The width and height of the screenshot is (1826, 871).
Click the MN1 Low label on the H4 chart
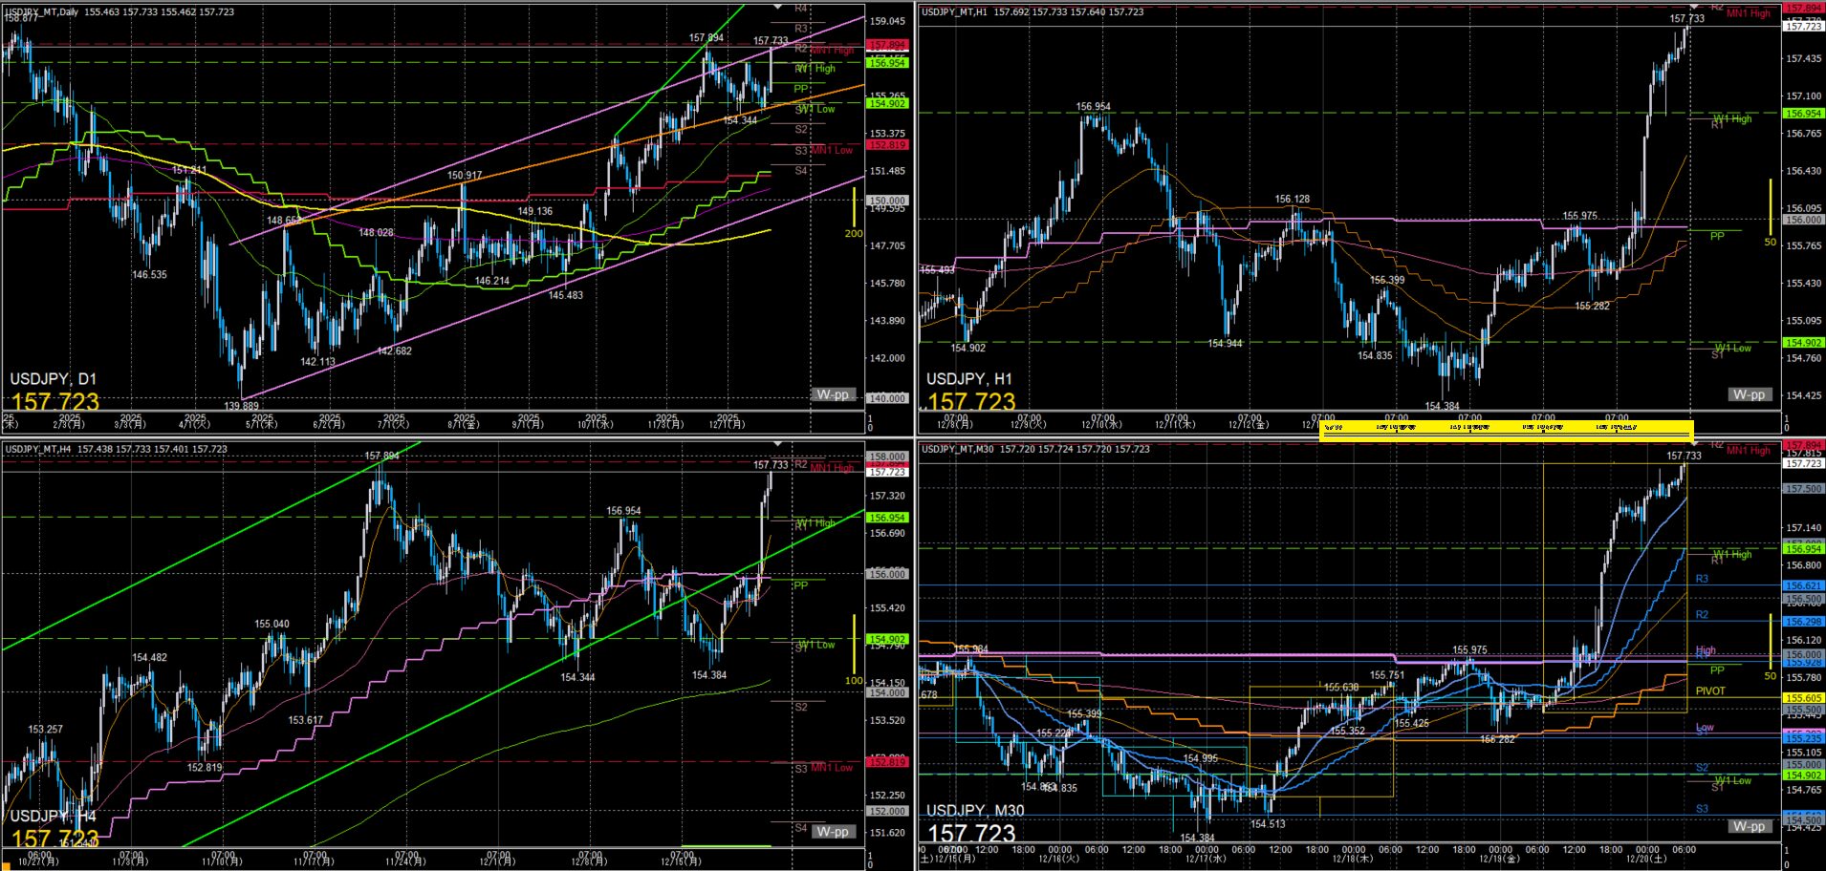pyautogui.click(x=831, y=768)
